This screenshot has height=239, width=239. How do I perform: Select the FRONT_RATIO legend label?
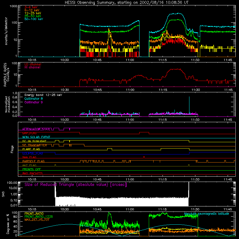point(34,214)
